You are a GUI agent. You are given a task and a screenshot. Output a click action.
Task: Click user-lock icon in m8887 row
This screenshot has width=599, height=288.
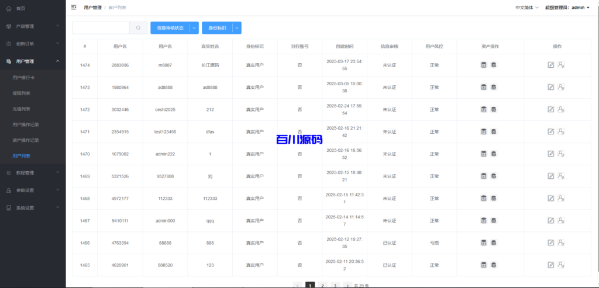(561, 65)
